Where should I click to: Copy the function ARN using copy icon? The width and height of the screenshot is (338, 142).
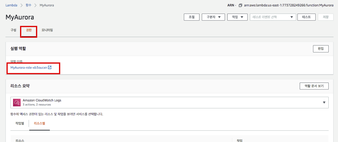point(240,5)
